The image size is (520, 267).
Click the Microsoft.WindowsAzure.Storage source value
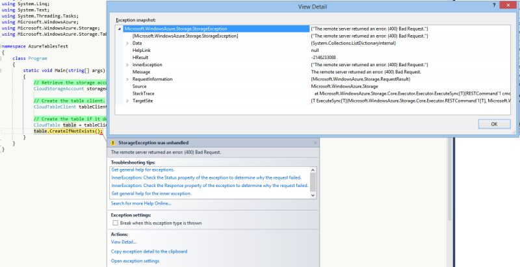(x=344, y=86)
